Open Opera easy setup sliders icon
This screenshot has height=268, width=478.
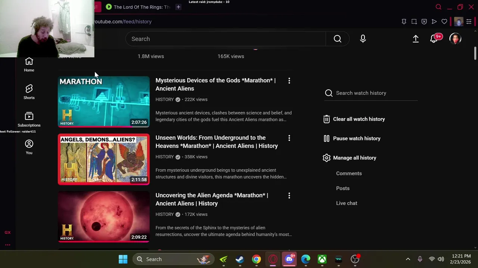click(x=469, y=22)
